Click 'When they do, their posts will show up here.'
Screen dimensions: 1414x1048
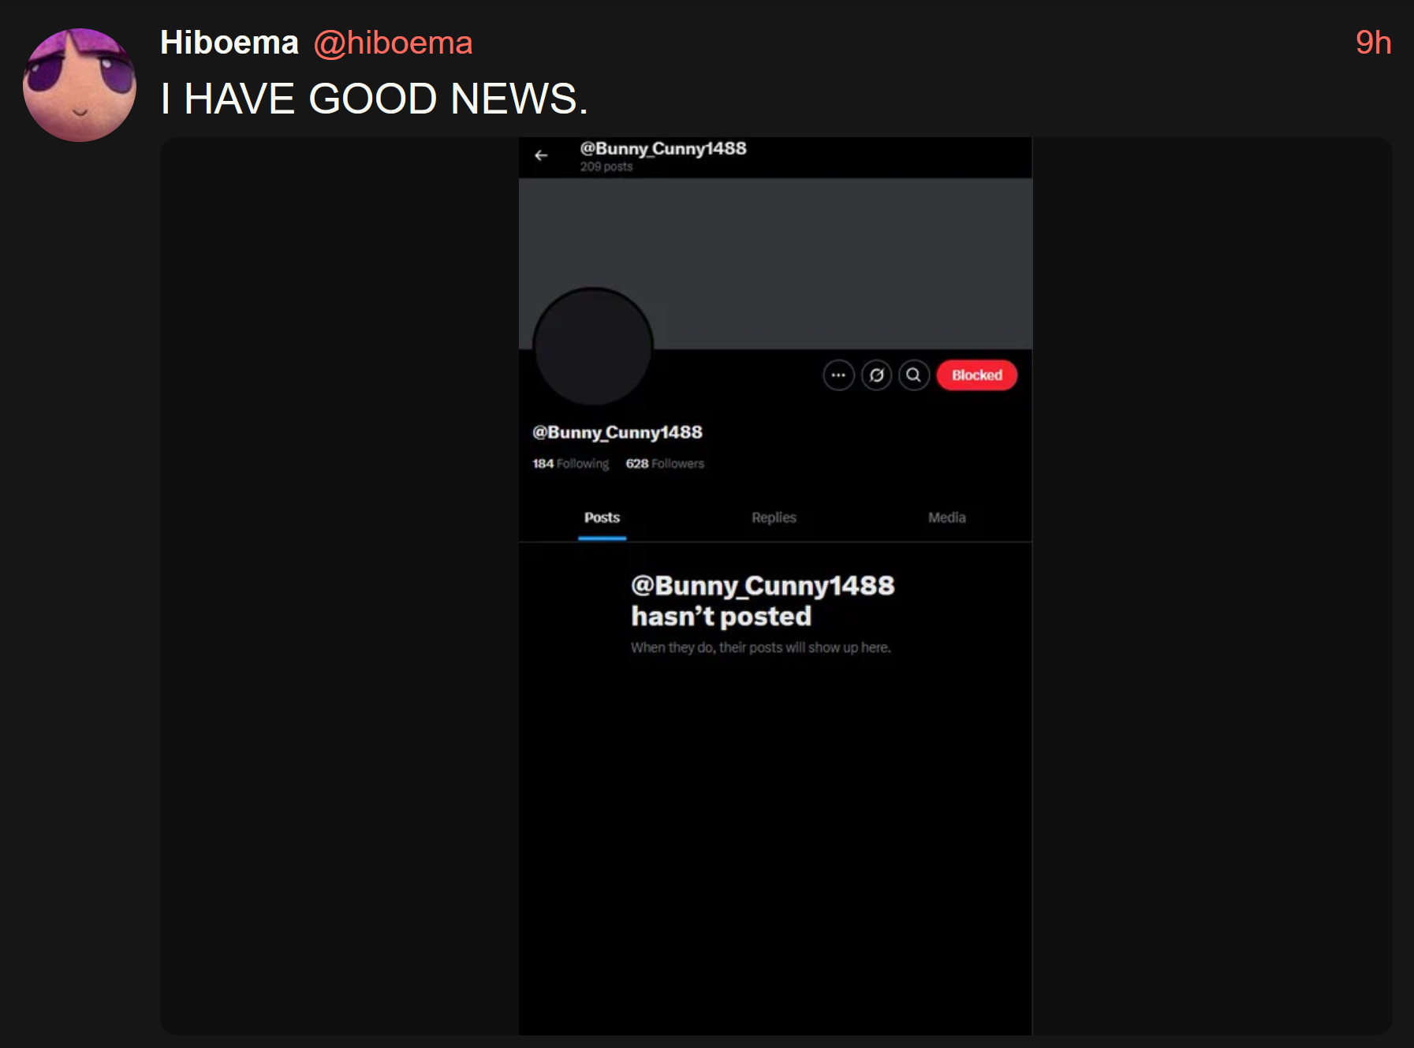click(760, 647)
